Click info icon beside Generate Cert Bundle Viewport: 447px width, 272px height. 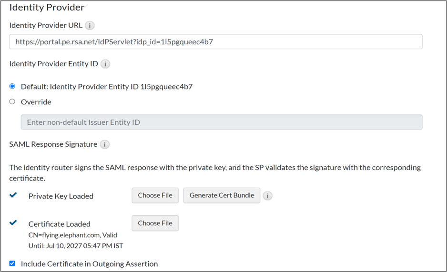point(268,196)
